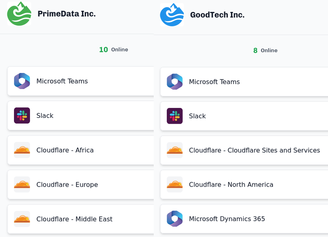Click Microsoft Dynamics 365 icon

[x=175, y=218]
